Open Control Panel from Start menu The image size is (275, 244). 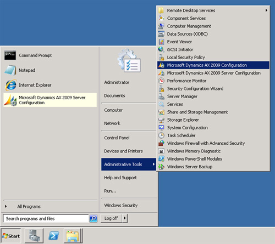coord(117,138)
